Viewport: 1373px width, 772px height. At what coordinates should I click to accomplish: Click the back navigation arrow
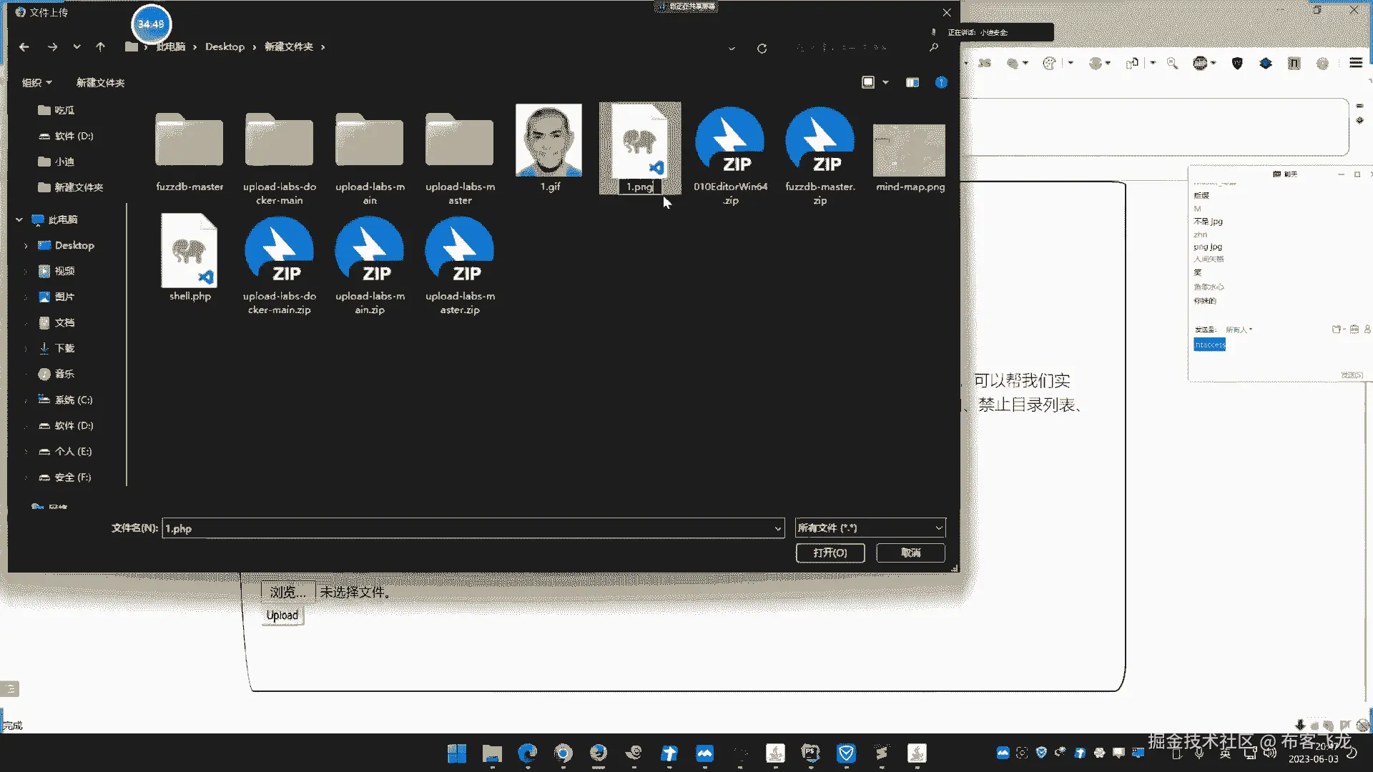(24, 47)
